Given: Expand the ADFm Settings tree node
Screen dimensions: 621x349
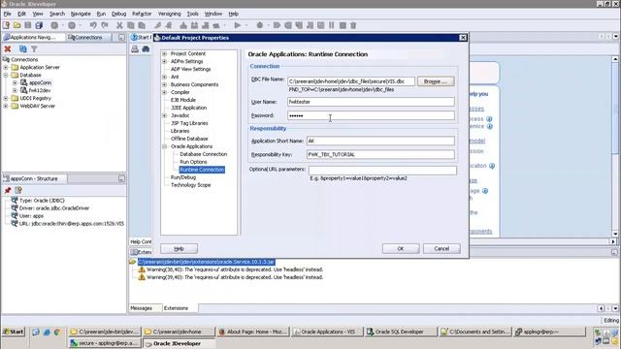Looking at the screenshot, I should [x=164, y=61].
